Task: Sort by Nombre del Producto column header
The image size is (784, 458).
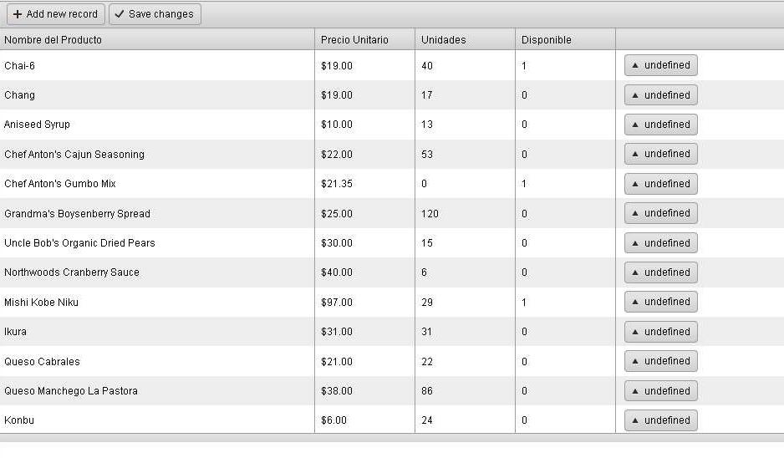Action: [53, 40]
